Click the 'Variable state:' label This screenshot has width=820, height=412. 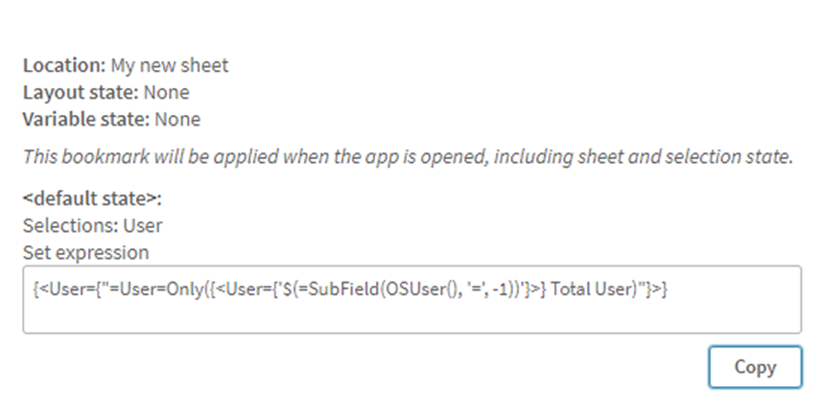pyautogui.click(x=86, y=120)
